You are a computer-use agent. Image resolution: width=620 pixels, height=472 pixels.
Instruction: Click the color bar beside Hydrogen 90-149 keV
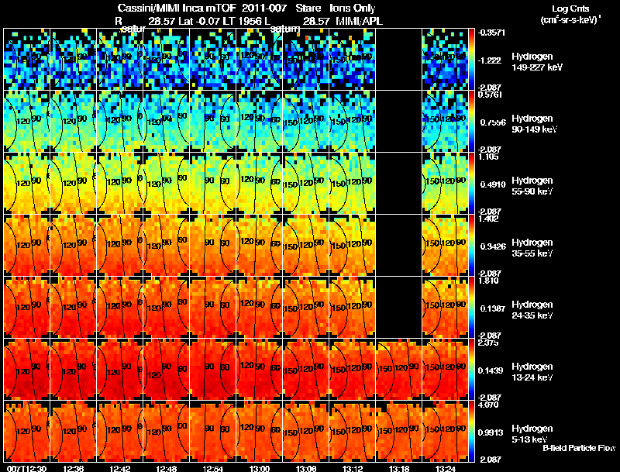pyautogui.click(x=471, y=122)
